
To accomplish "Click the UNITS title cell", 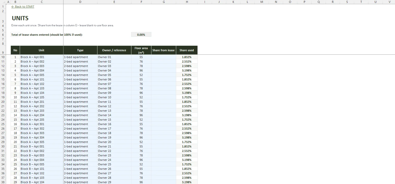I will [20, 18].
